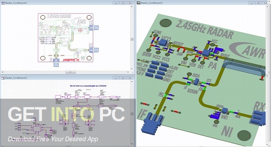This screenshot has width=271, height=147.
Task: Close the Radar_CoreBoard:2 window
Action: pos(130,78)
